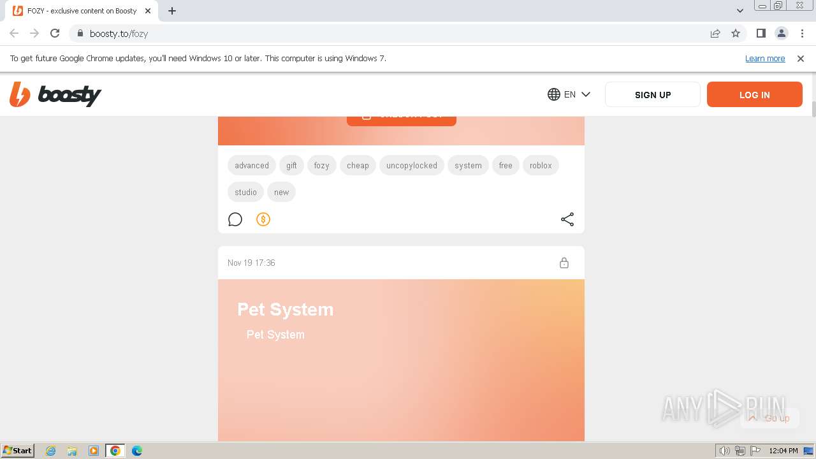Select the FOZY exclusive content tab
Screen dimensions: 816x459
[83, 11]
